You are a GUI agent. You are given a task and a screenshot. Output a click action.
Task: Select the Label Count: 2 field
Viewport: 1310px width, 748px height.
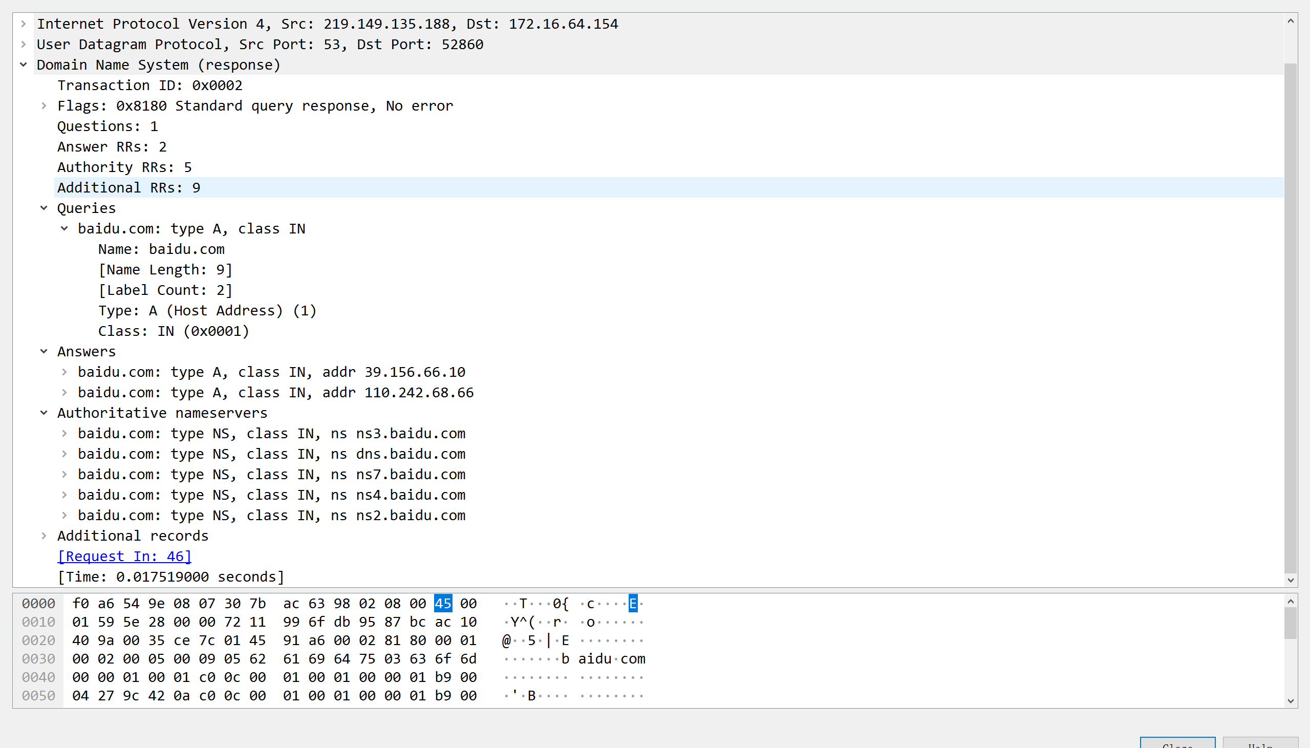(x=165, y=290)
